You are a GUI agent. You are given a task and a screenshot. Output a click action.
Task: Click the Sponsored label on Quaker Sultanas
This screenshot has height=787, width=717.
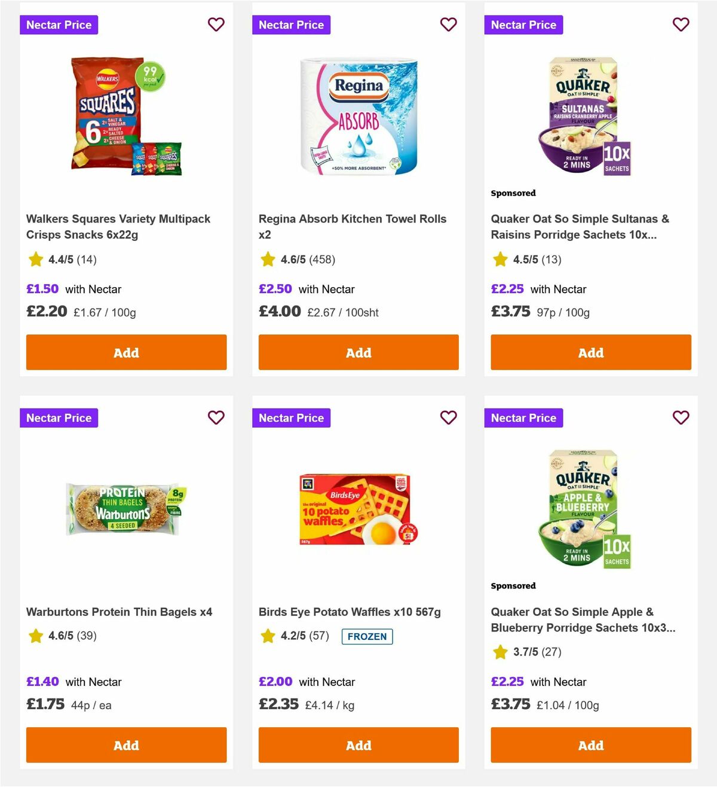pos(513,193)
